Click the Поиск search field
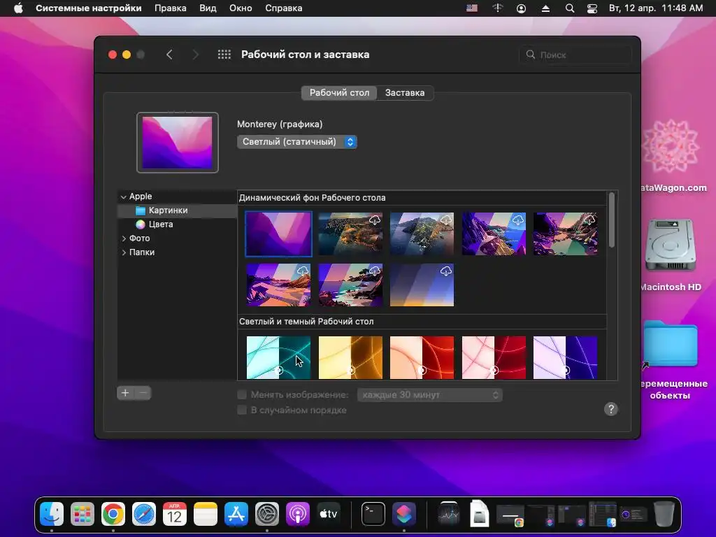The image size is (716, 537). [575, 55]
